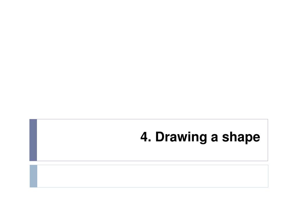Select the dark blue accent bar beside the title
This screenshot has height=224, width=298.
pyautogui.click(x=33, y=140)
